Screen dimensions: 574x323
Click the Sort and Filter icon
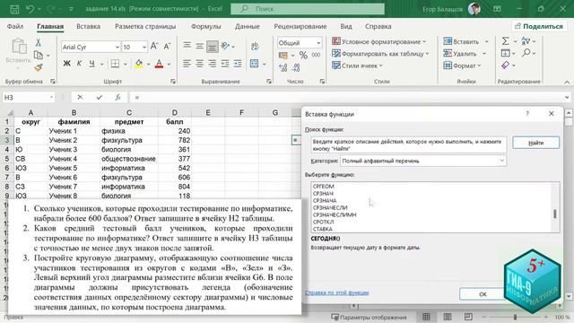526,41
